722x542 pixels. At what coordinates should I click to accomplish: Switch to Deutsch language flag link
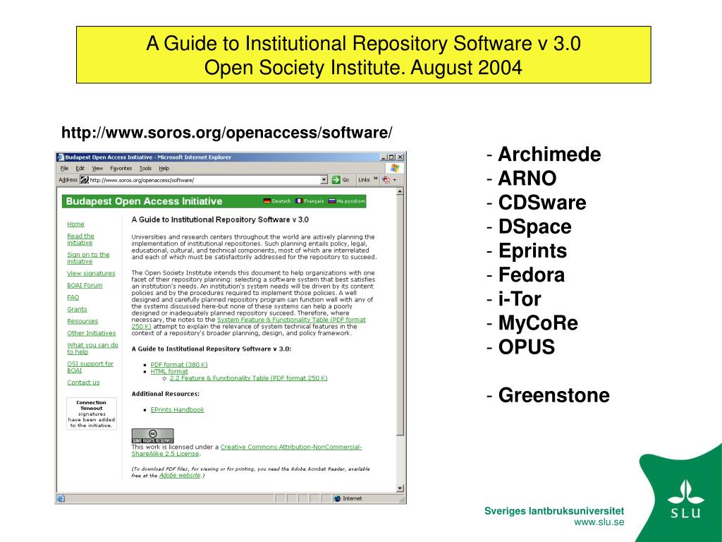pyautogui.click(x=277, y=201)
